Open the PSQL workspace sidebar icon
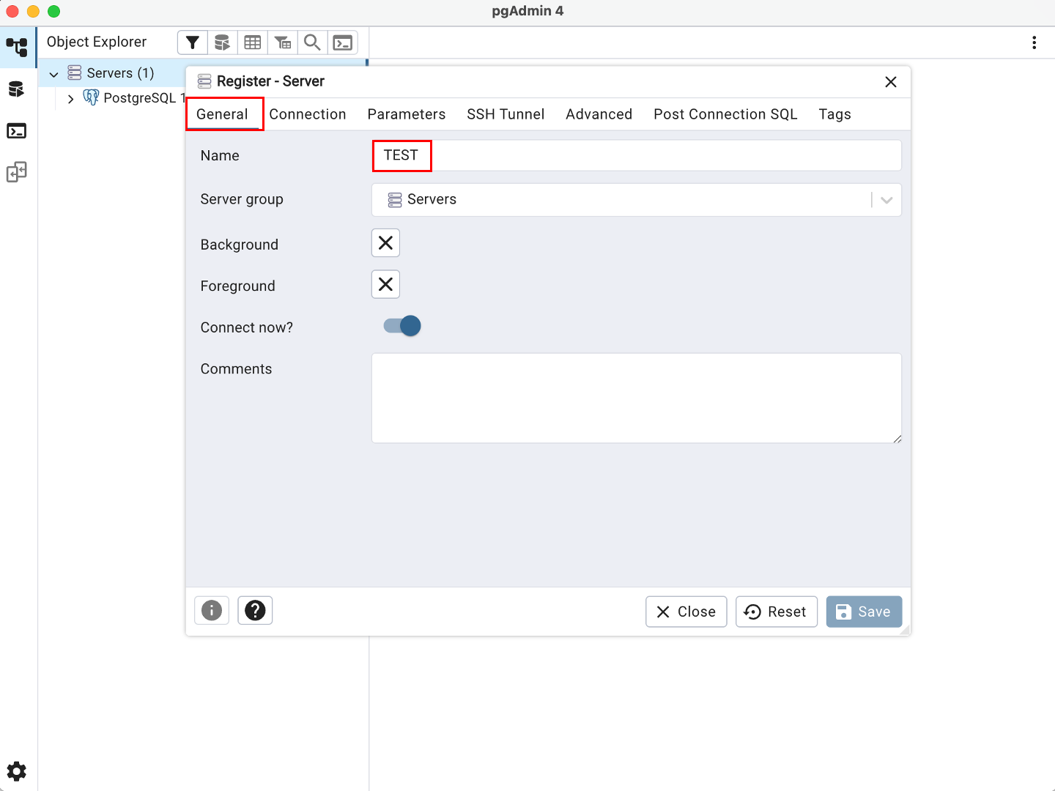Screen dimensions: 1055x791 16,131
